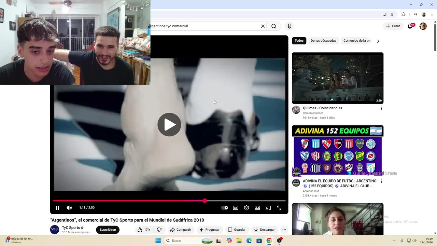
Task: Open the Chrome profile avatar
Action: tap(424, 14)
